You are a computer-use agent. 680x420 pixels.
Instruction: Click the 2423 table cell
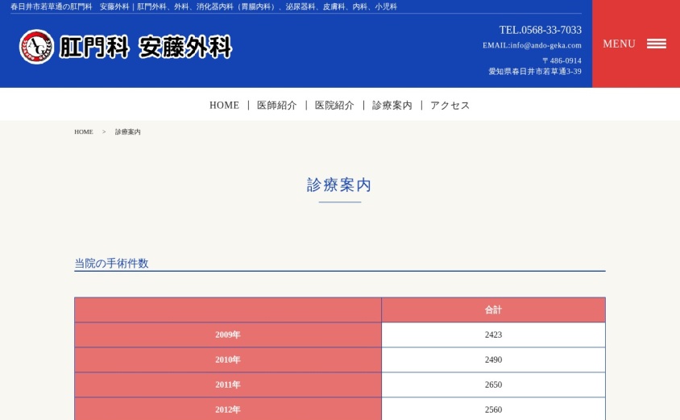pos(494,335)
